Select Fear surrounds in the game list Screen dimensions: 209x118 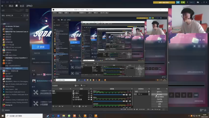[x=13, y=47]
